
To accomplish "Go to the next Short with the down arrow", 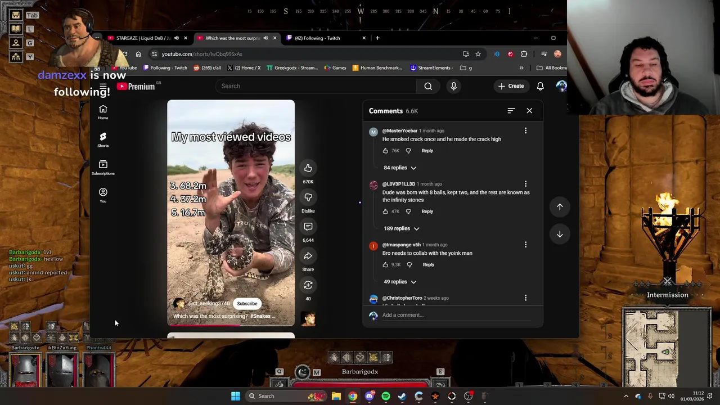I will [560, 234].
